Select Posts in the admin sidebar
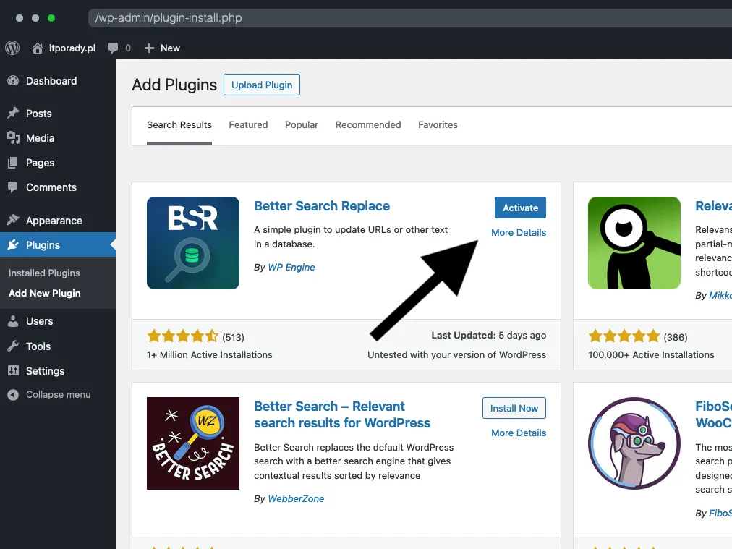Screen dimensions: 732x549 [39, 114]
